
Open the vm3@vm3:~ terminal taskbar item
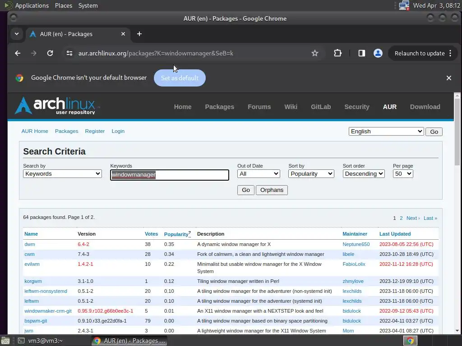pyautogui.click(x=40, y=341)
